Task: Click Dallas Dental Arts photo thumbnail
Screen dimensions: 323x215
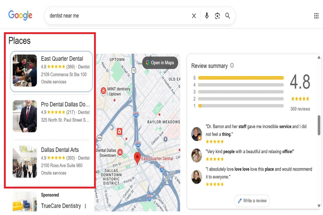Action: (25, 162)
